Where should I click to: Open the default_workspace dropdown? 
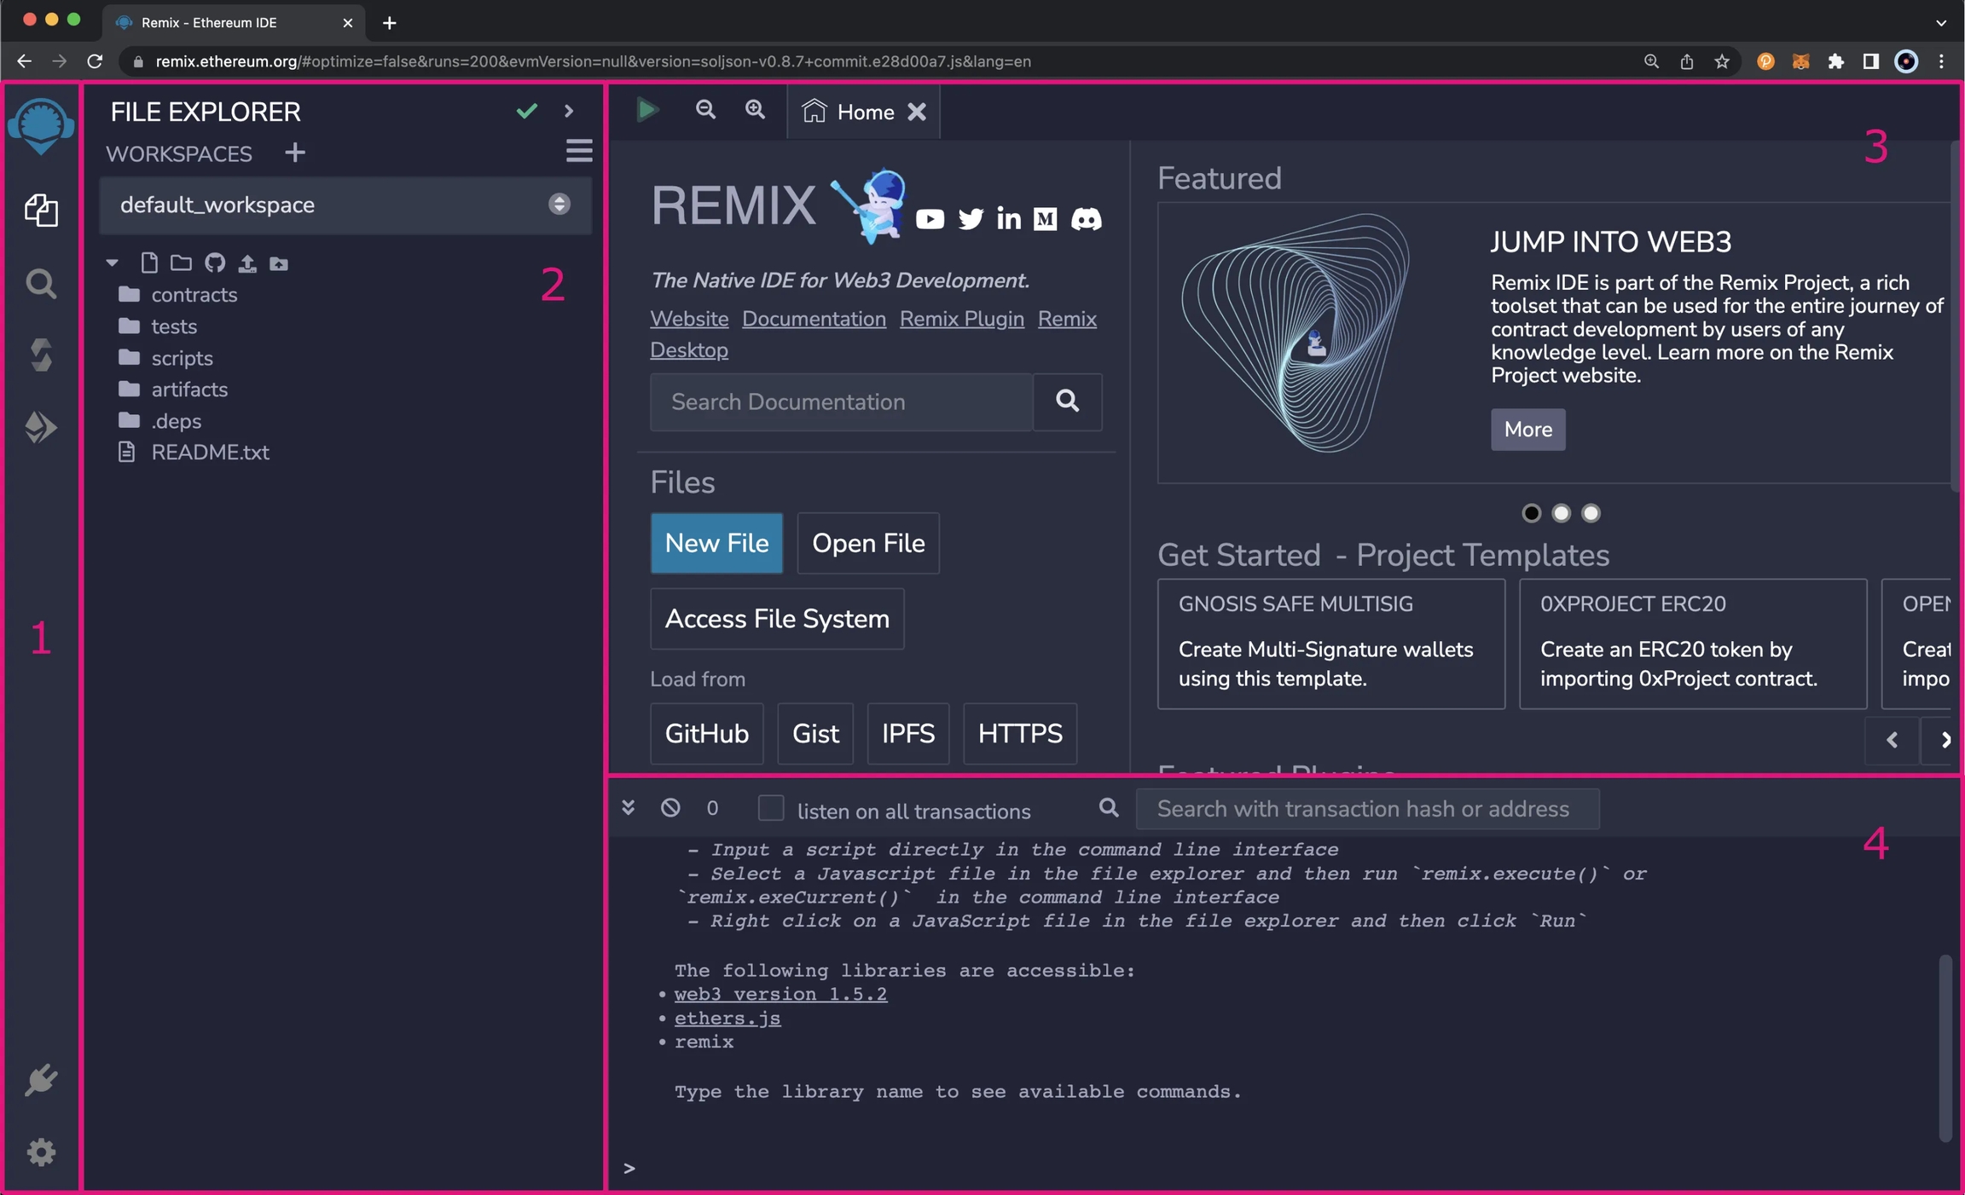click(345, 205)
